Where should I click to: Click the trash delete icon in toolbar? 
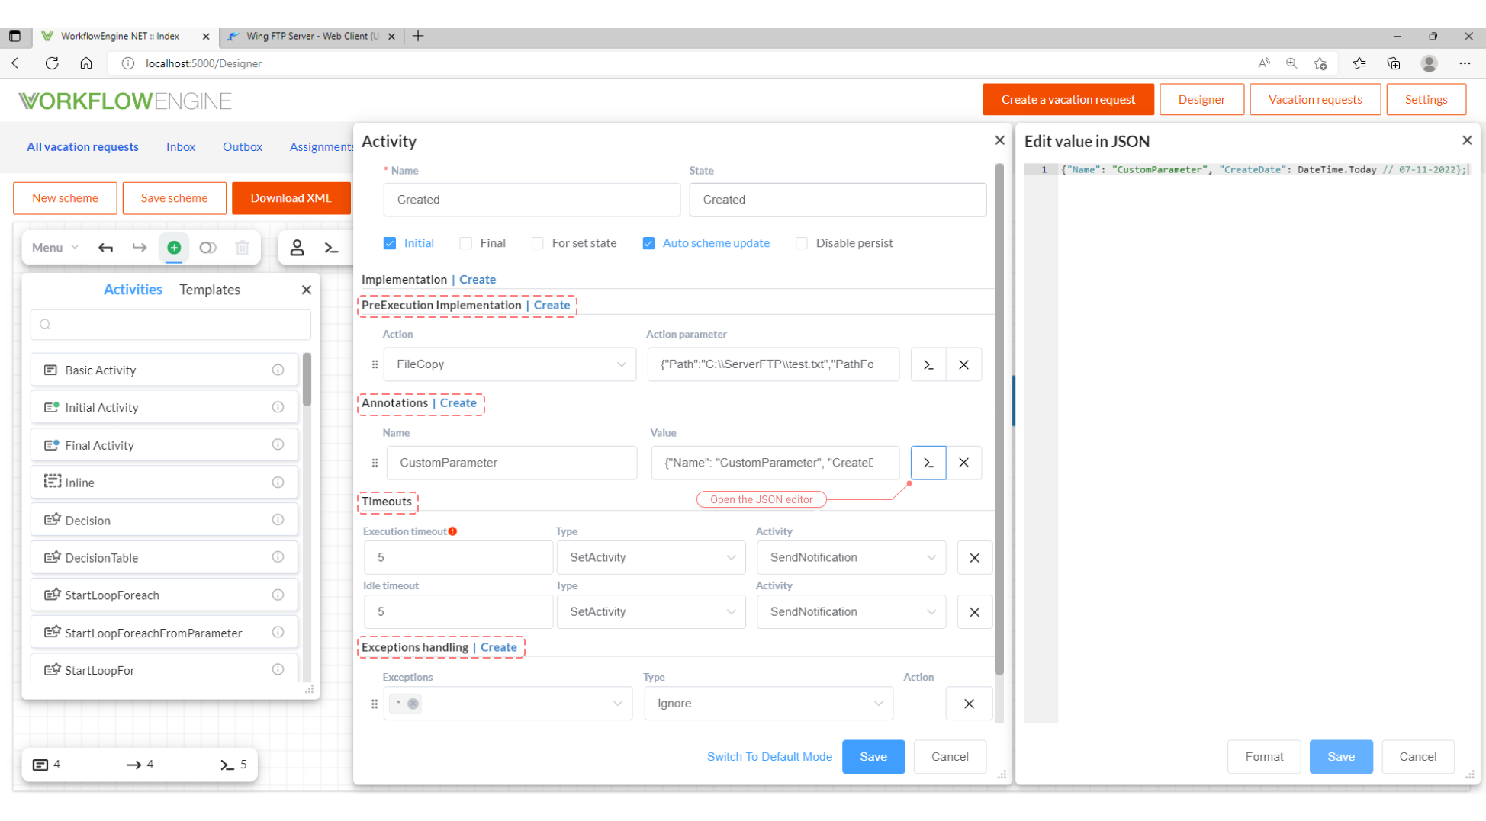pos(242,248)
